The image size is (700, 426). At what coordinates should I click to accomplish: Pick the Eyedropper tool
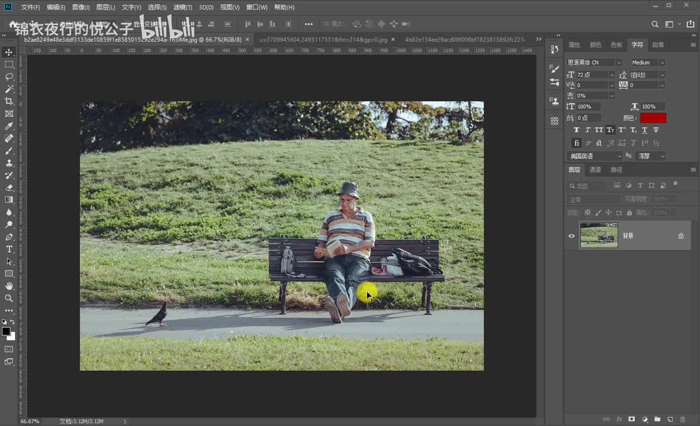(9, 126)
